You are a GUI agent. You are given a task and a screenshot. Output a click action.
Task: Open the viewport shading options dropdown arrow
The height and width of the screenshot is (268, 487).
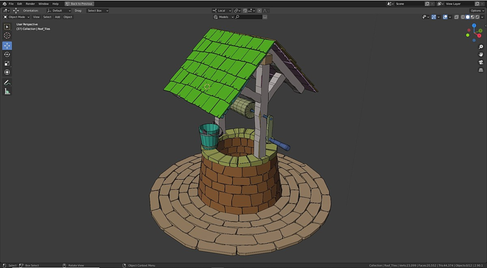coord(482,17)
